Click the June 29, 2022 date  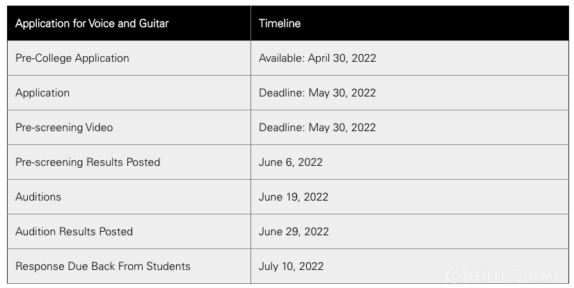tap(294, 231)
